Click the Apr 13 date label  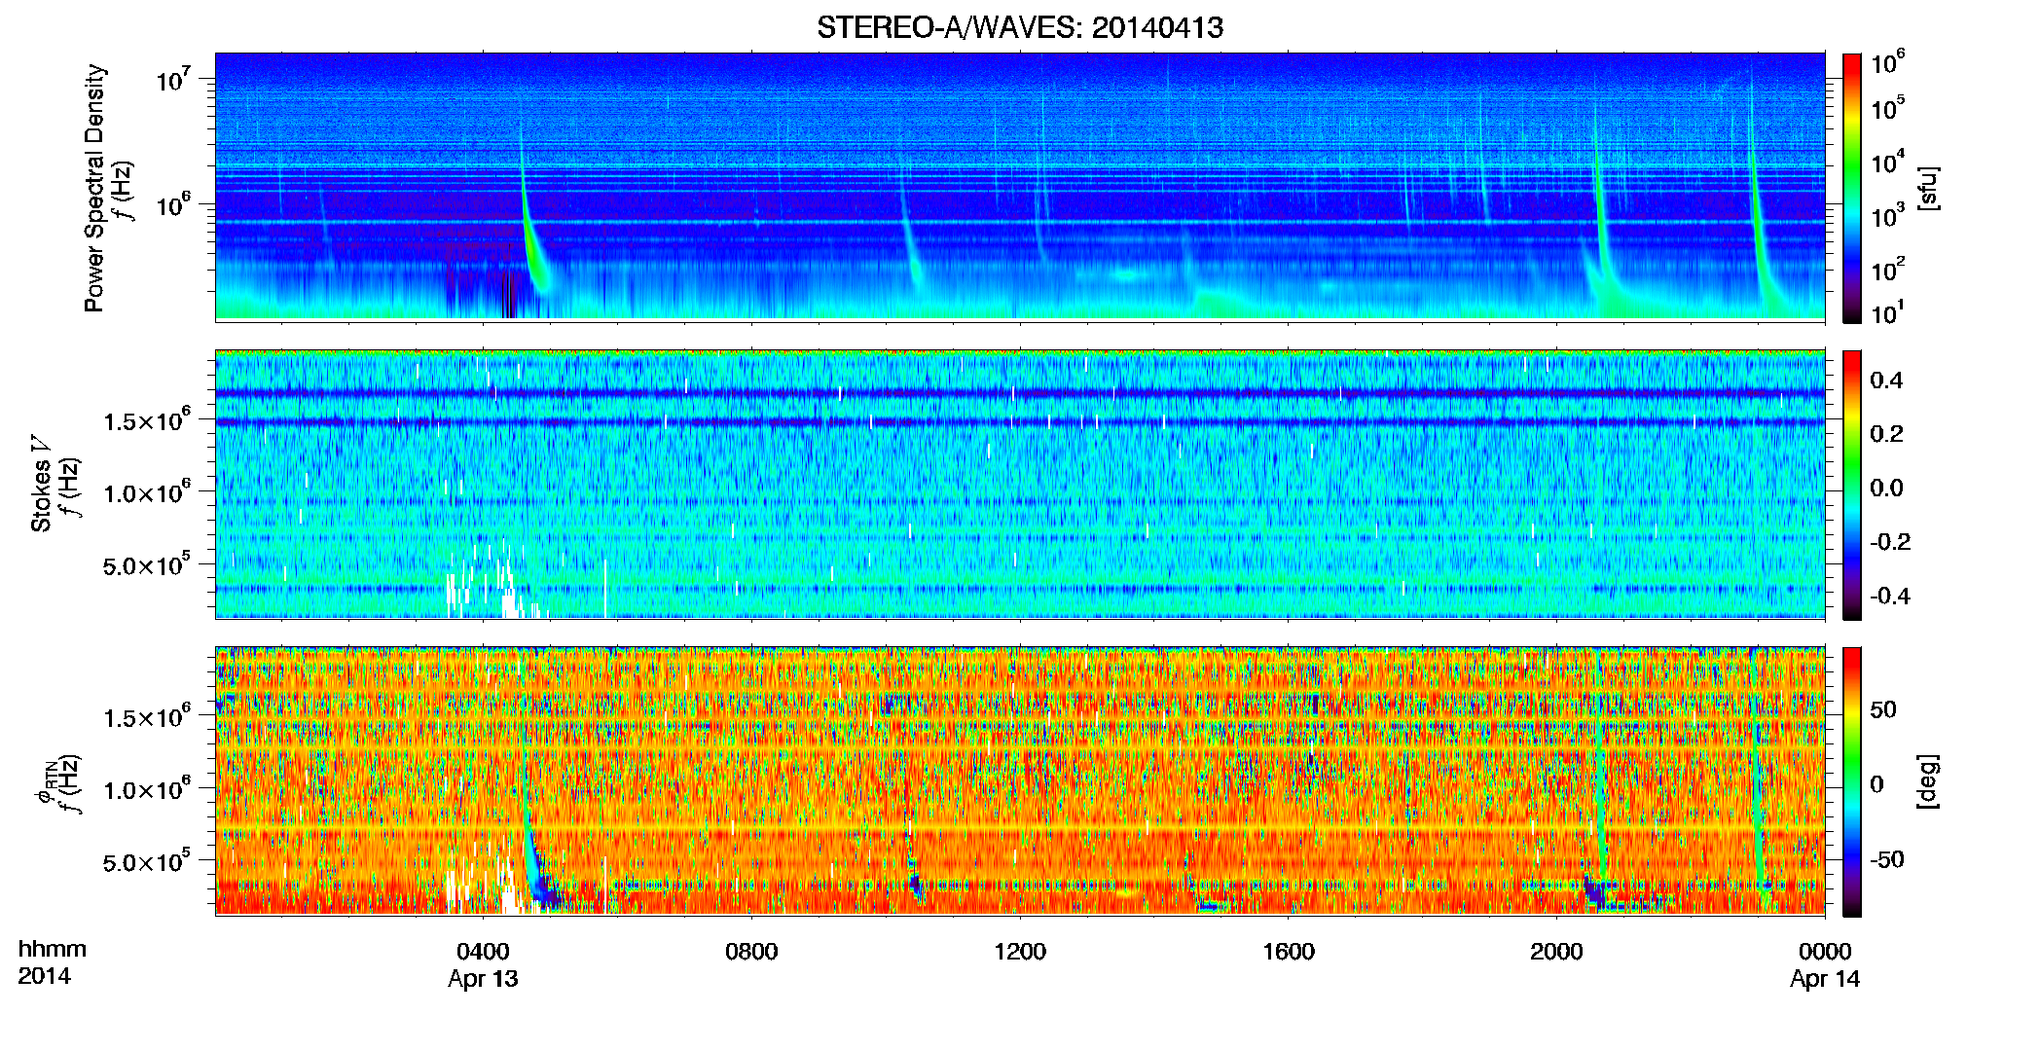483,979
